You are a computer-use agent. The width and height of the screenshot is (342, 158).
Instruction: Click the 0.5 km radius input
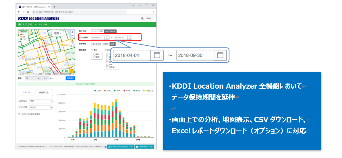[45, 78]
